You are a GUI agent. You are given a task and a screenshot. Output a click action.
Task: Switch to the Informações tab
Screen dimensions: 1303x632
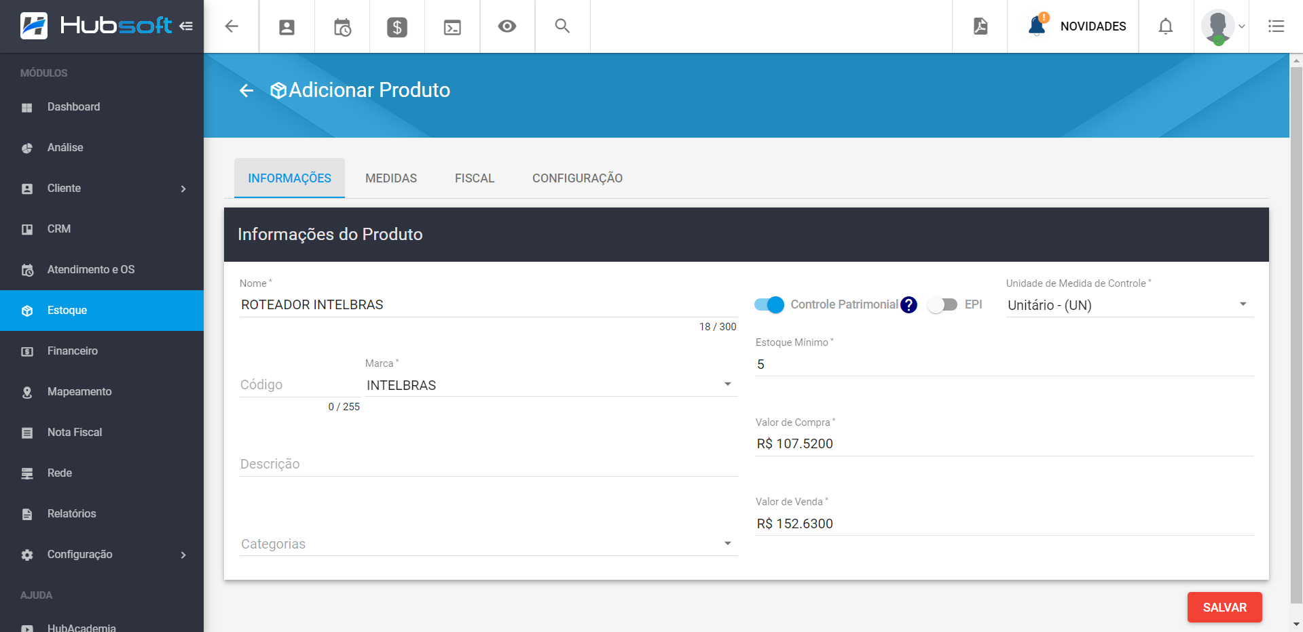click(289, 178)
